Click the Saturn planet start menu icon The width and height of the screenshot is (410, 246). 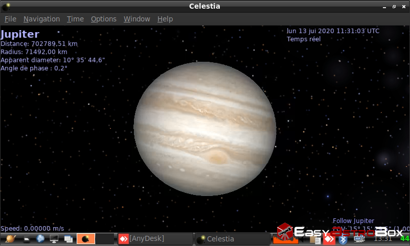click(x=11, y=239)
